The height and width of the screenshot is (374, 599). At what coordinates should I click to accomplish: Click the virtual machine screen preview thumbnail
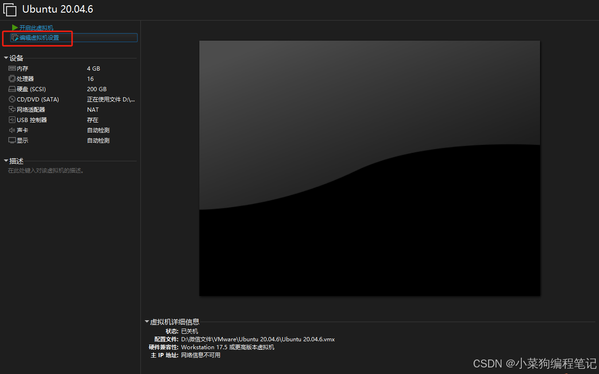coord(370,168)
